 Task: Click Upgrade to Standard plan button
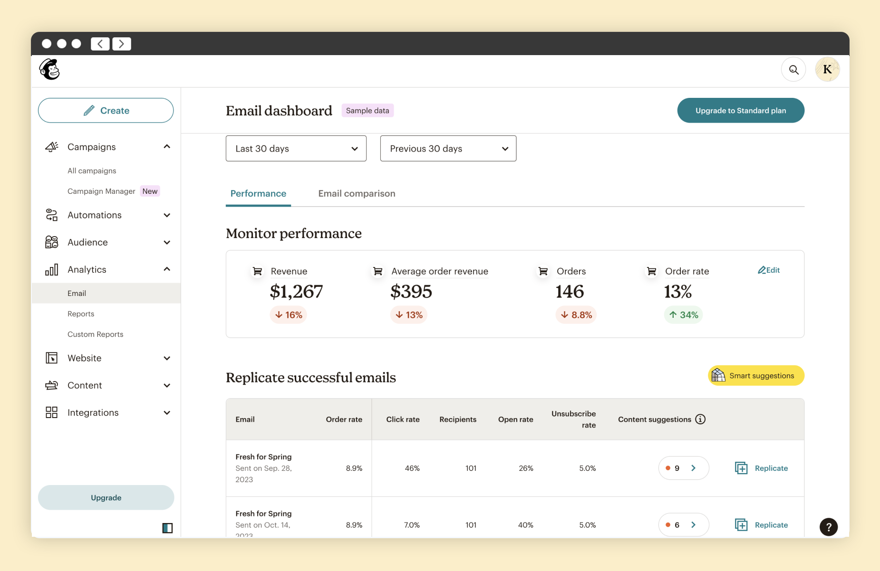(x=740, y=111)
